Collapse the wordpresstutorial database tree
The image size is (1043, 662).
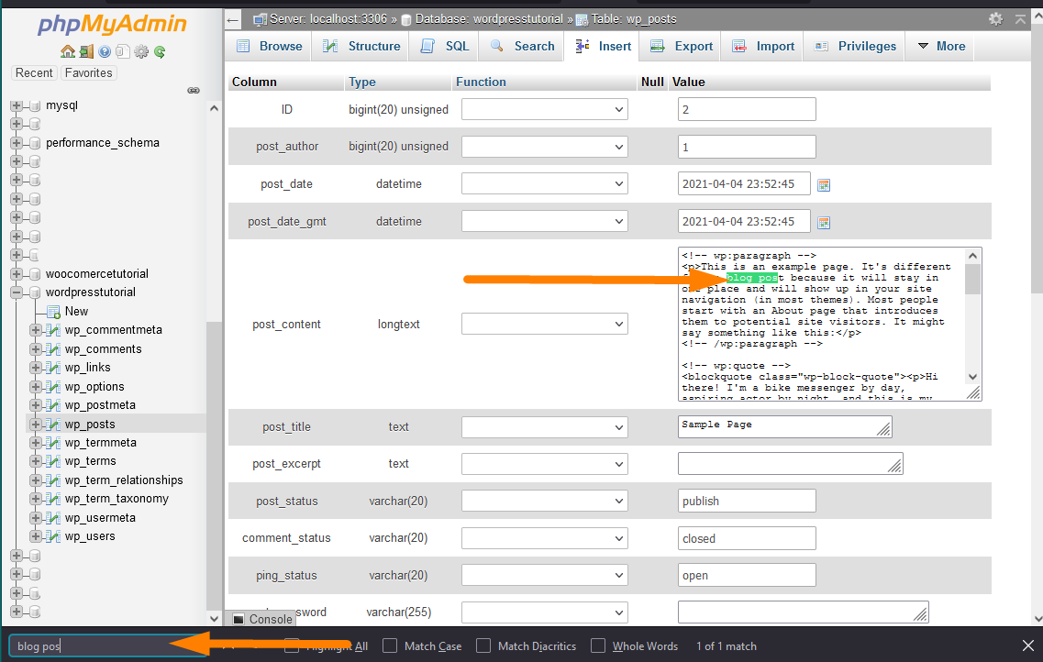[17, 293]
